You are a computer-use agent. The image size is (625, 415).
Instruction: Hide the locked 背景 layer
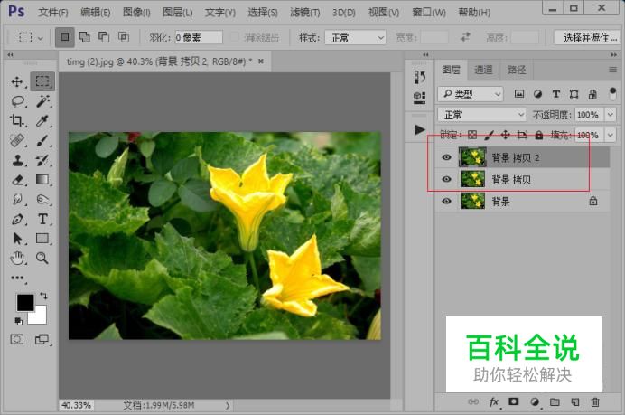[x=446, y=201]
